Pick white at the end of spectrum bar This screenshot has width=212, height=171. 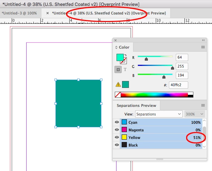coord(191,93)
